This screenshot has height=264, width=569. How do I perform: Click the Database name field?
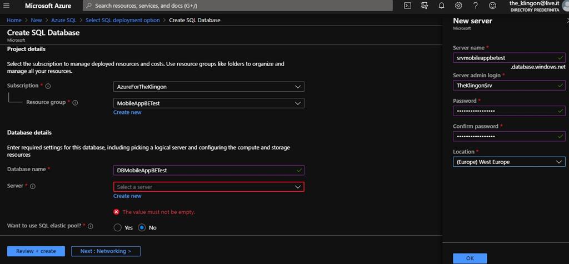[x=209, y=170]
